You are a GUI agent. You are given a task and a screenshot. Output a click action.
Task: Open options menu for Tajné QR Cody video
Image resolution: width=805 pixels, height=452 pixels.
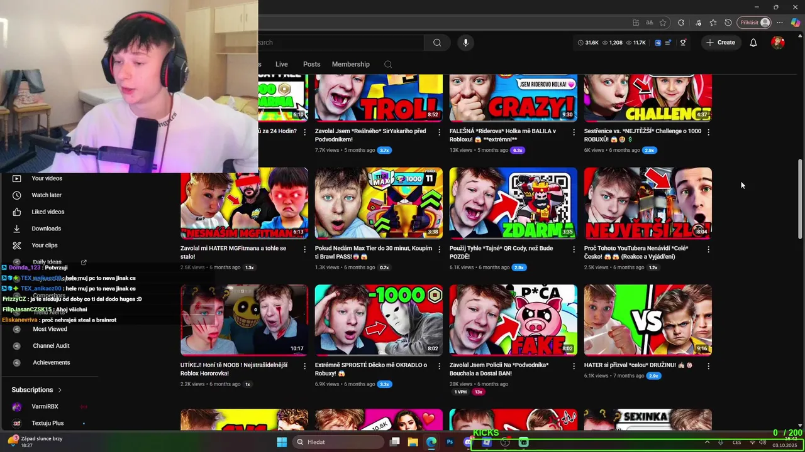(574, 249)
